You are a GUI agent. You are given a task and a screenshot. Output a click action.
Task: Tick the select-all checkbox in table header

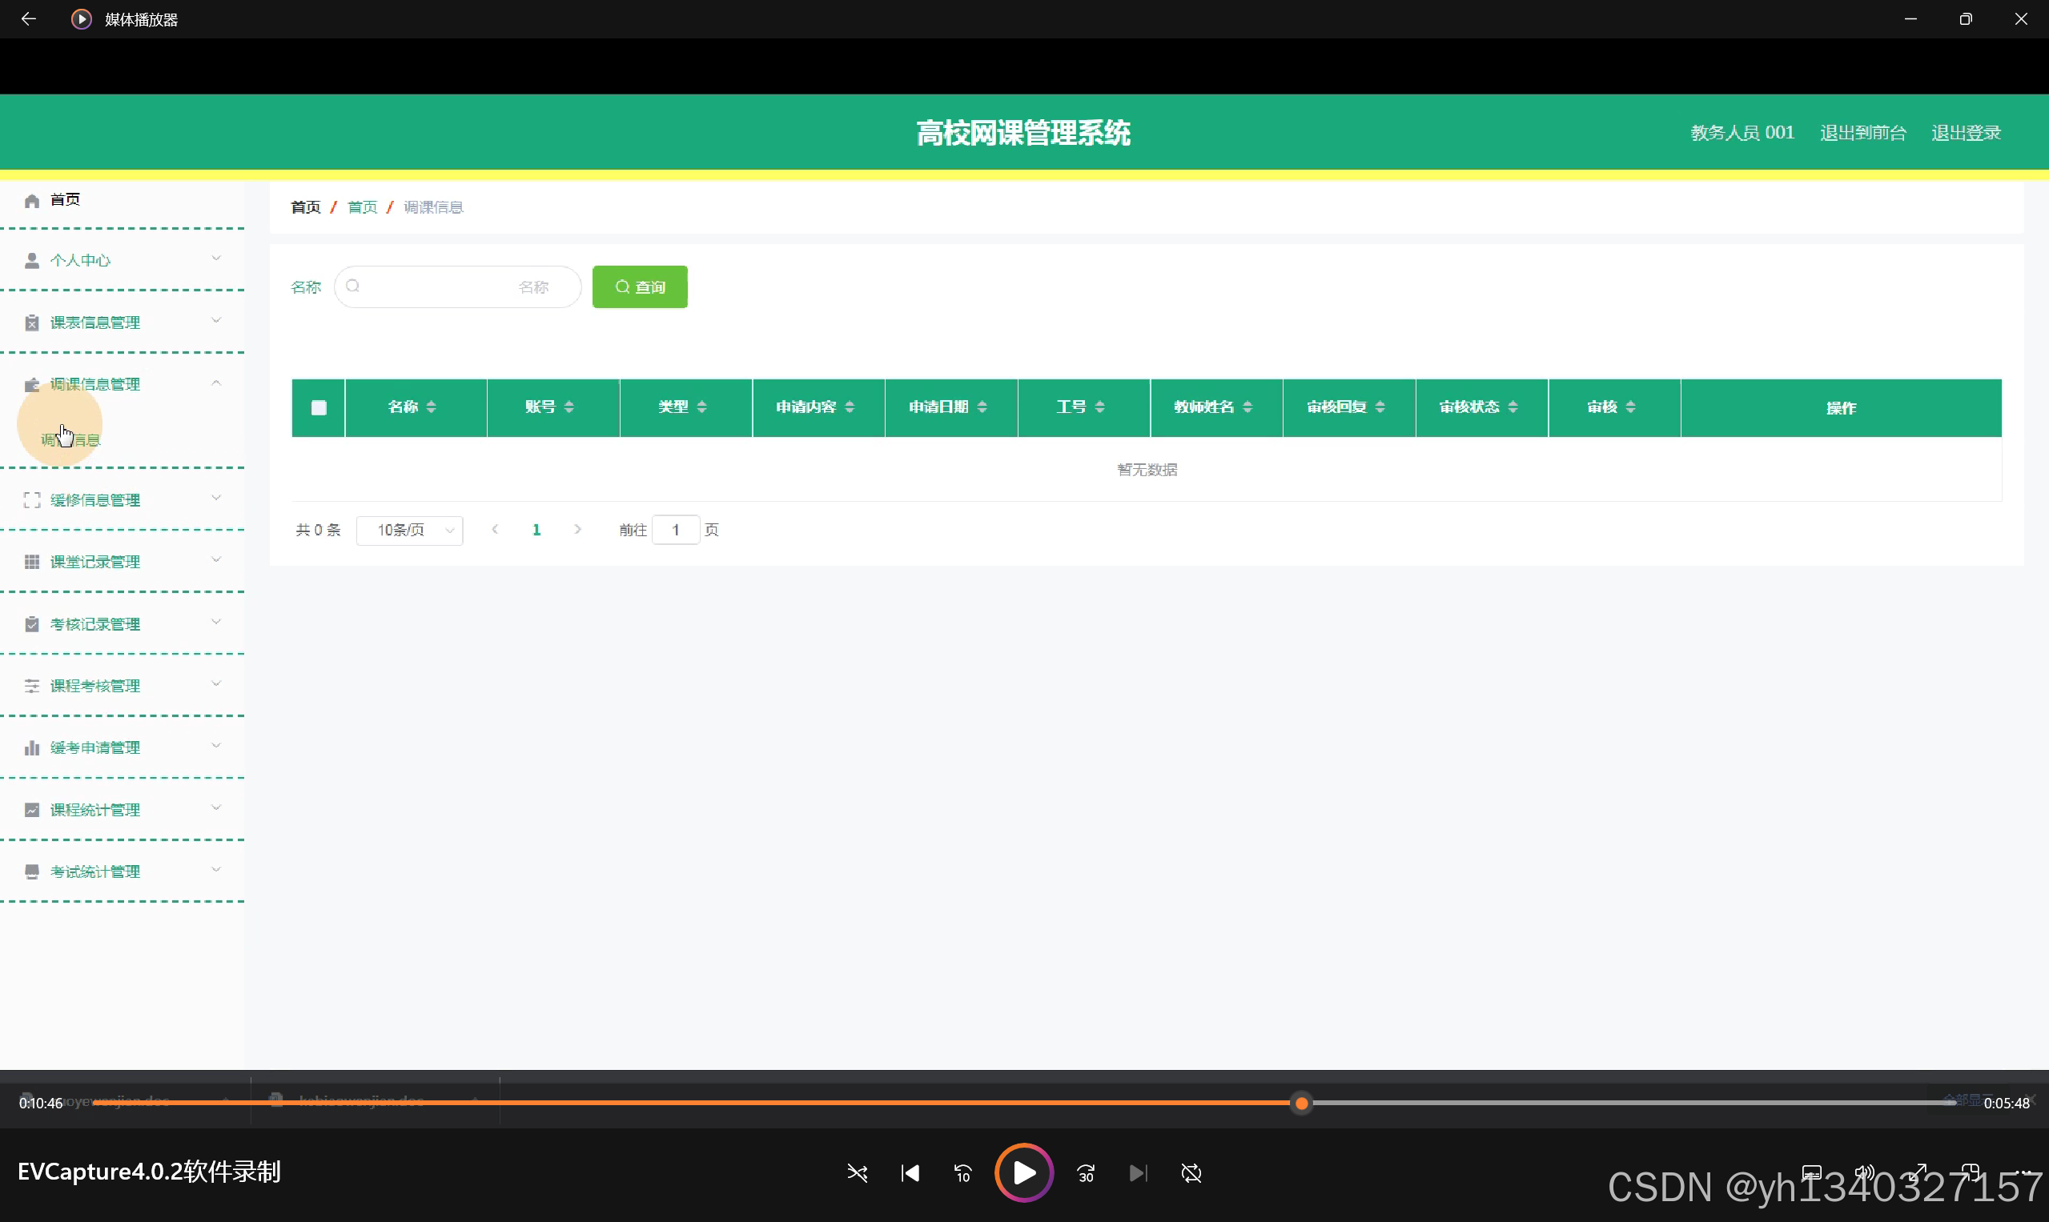[319, 407]
